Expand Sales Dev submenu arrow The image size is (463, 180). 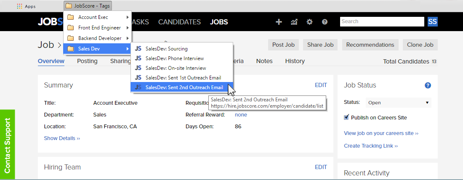128,49
